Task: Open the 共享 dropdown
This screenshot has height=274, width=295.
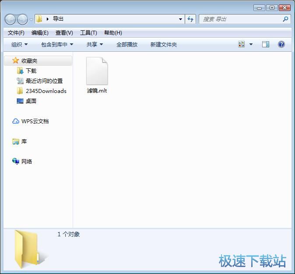Action: [x=95, y=45]
